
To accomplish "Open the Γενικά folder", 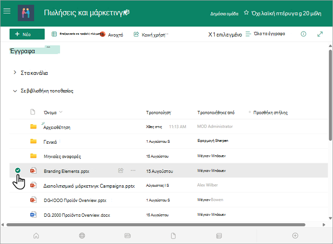I will tap(50, 142).
